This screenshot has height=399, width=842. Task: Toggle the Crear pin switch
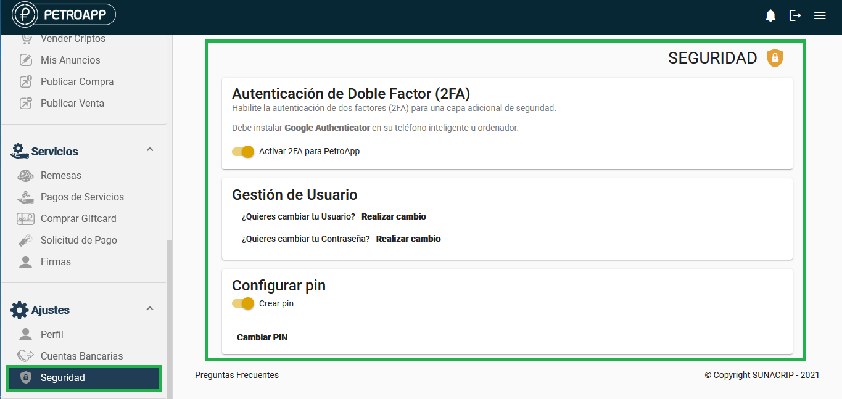point(244,303)
